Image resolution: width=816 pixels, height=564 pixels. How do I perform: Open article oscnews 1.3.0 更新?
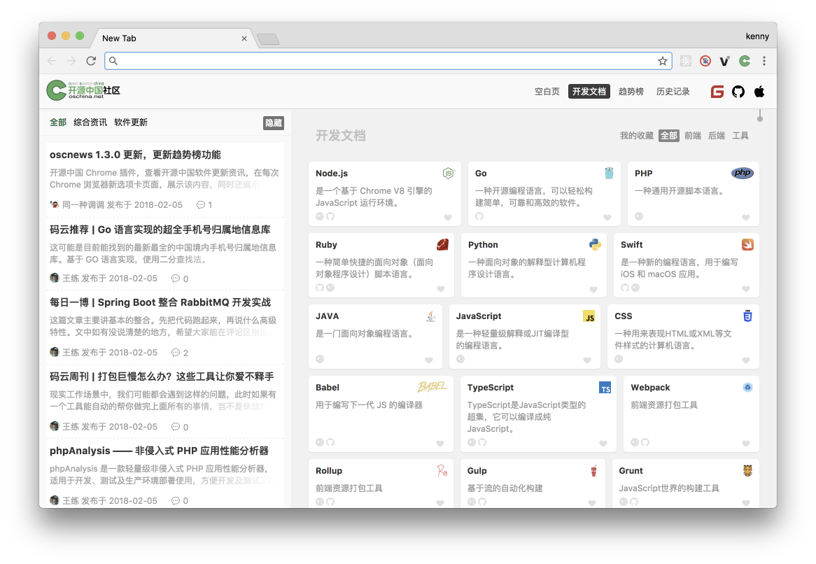coord(135,155)
